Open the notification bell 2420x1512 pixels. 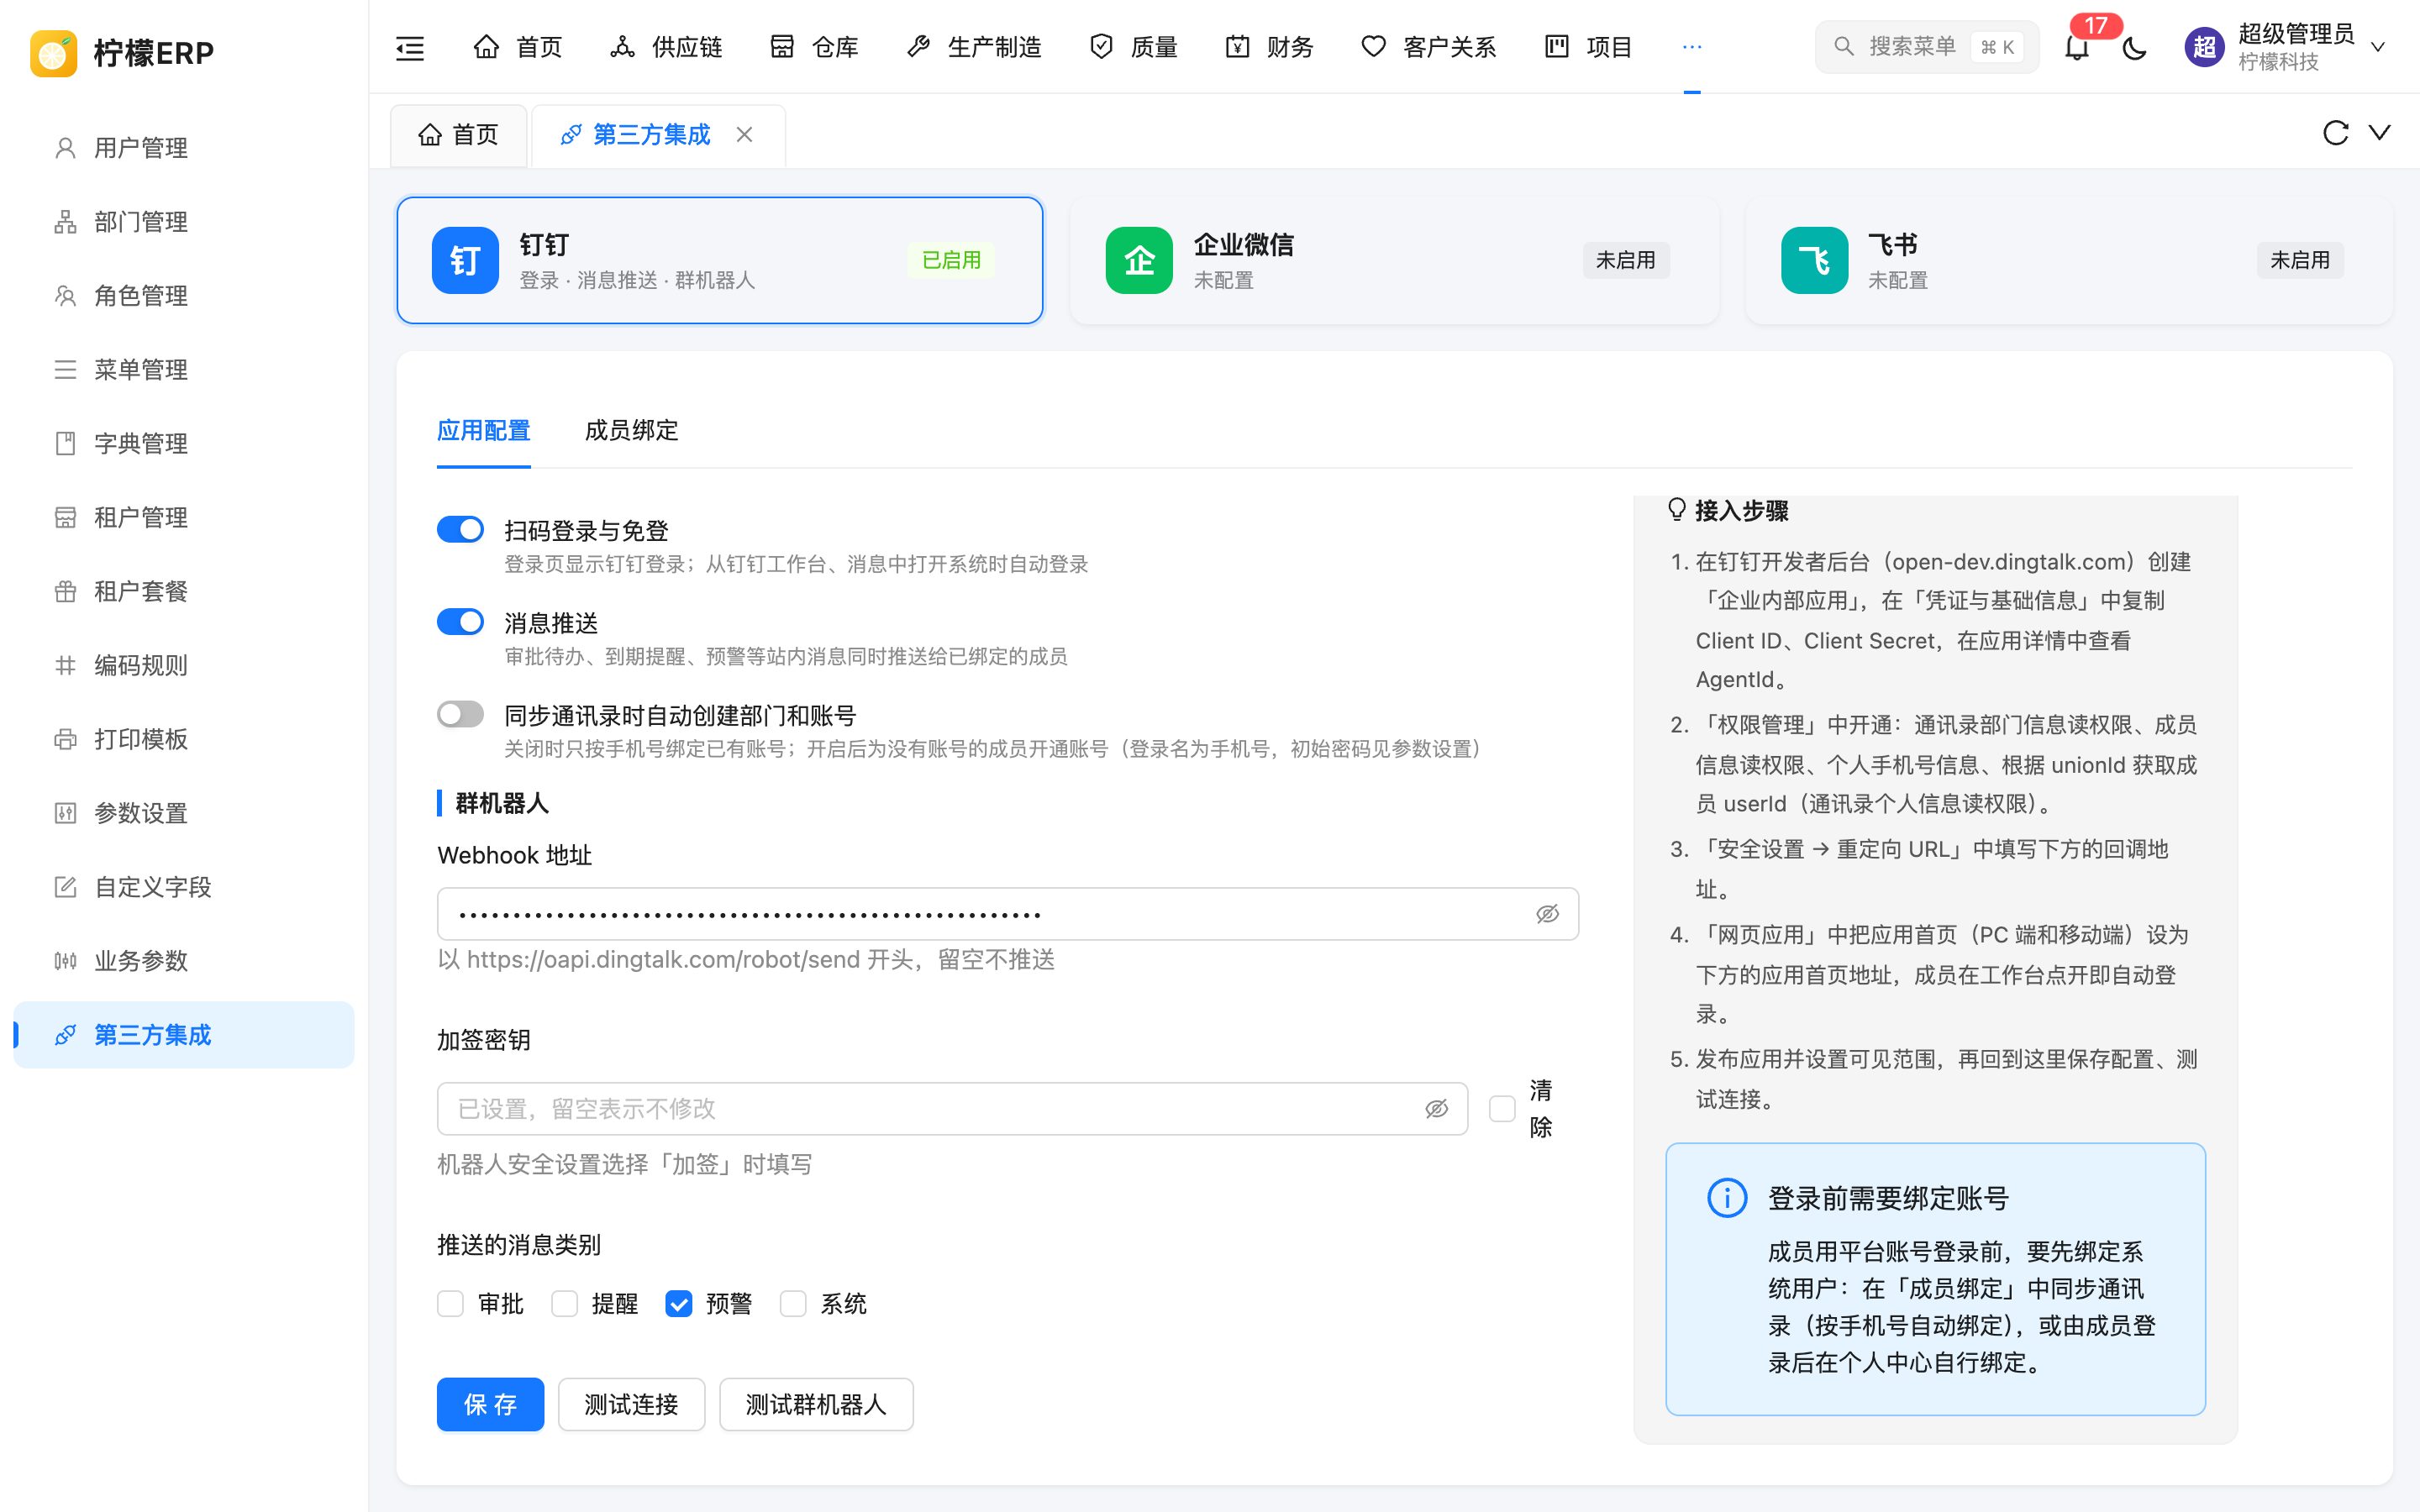(x=2077, y=47)
